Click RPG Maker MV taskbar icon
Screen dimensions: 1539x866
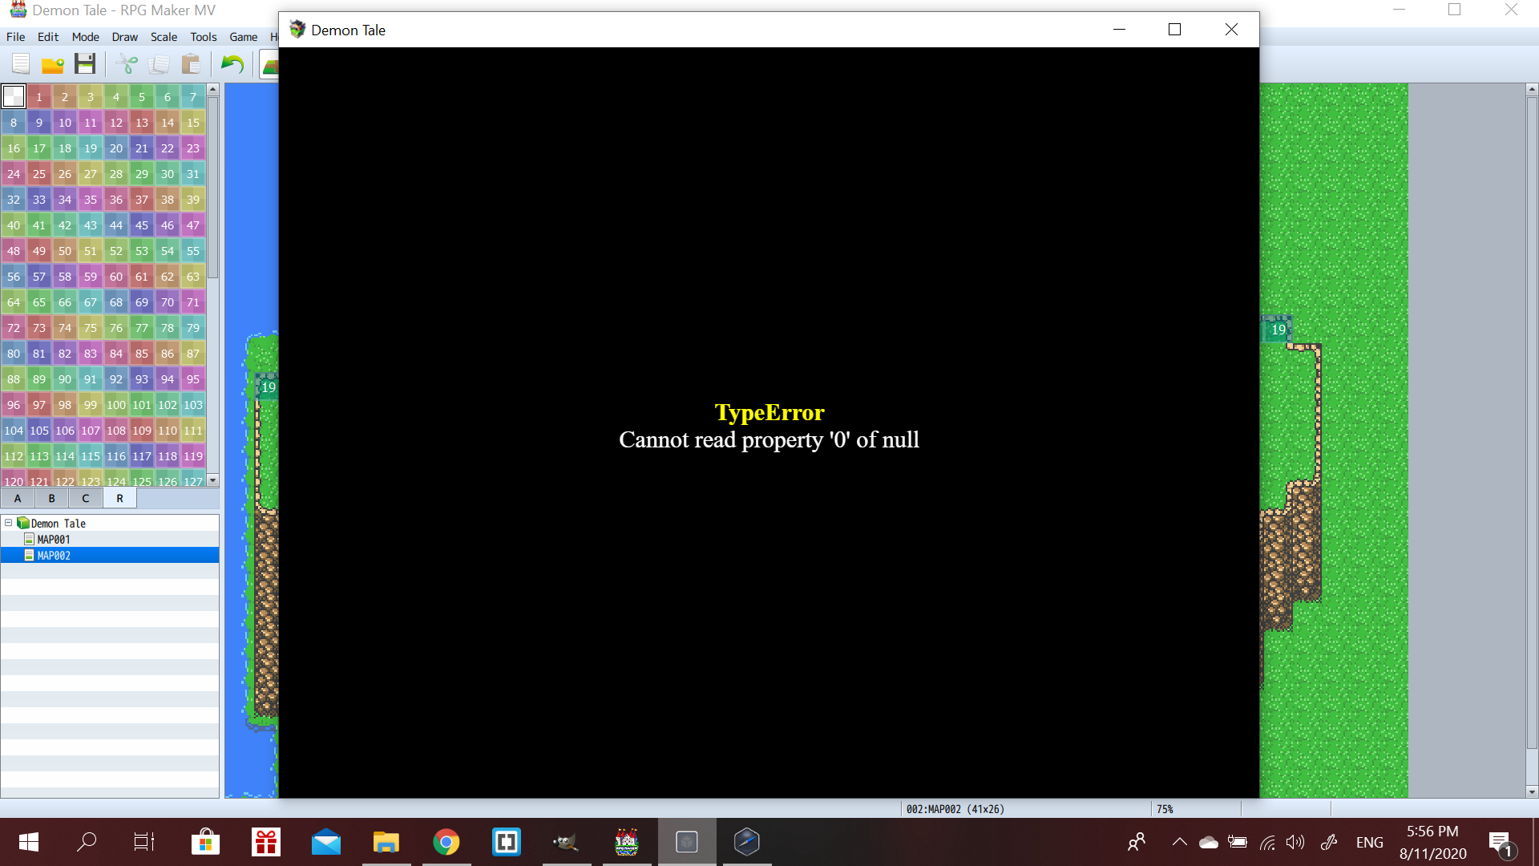(627, 842)
